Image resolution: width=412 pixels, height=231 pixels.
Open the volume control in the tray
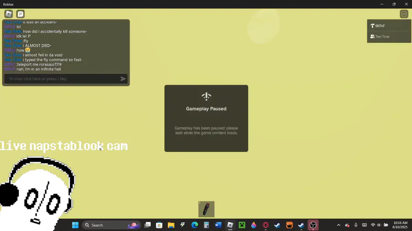[379, 225]
